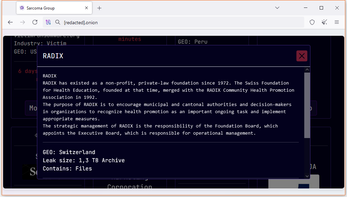
Task: Expand the list all tabs chevron
Action: pyautogui.click(x=277, y=8)
